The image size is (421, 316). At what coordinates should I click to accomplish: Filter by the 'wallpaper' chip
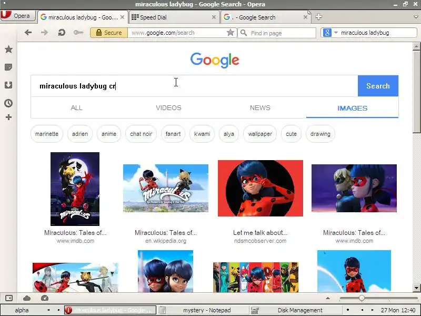pos(260,134)
